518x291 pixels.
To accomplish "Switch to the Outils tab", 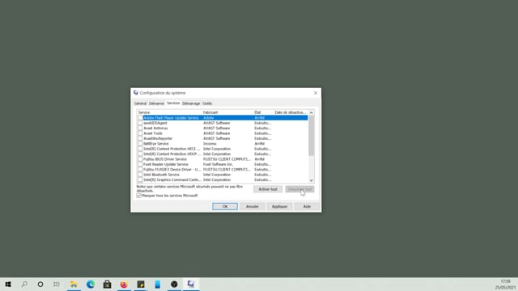I will (207, 103).
